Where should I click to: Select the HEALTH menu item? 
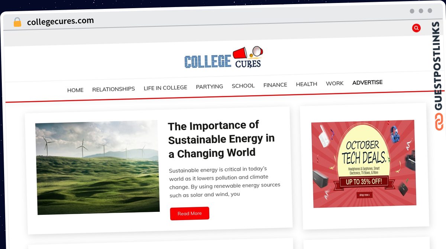pyautogui.click(x=307, y=84)
